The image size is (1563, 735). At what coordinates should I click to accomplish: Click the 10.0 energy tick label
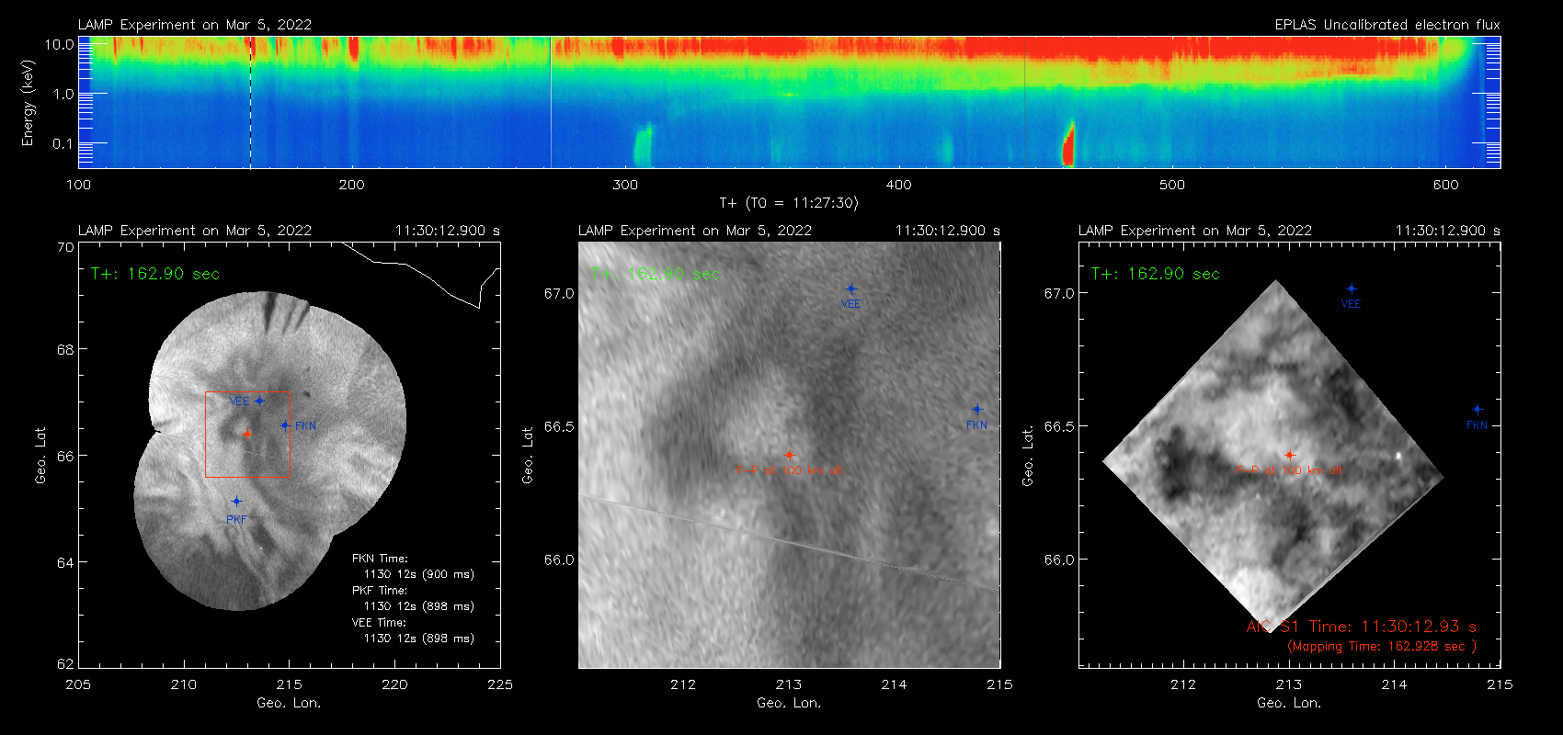[60, 44]
